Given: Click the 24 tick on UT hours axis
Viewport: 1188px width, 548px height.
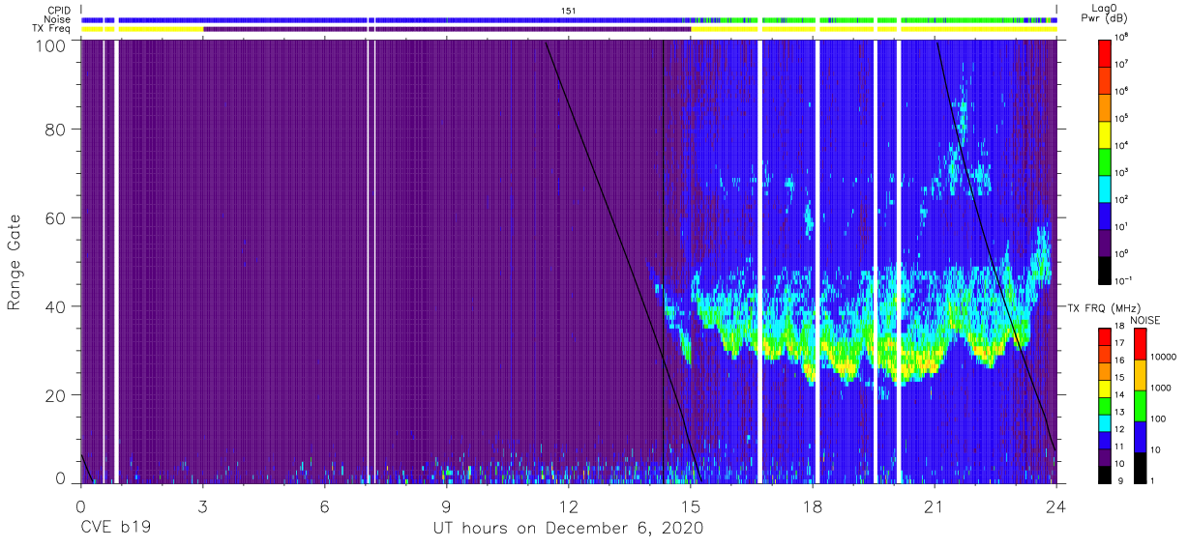Looking at the screenshot, I should 1056,505.
